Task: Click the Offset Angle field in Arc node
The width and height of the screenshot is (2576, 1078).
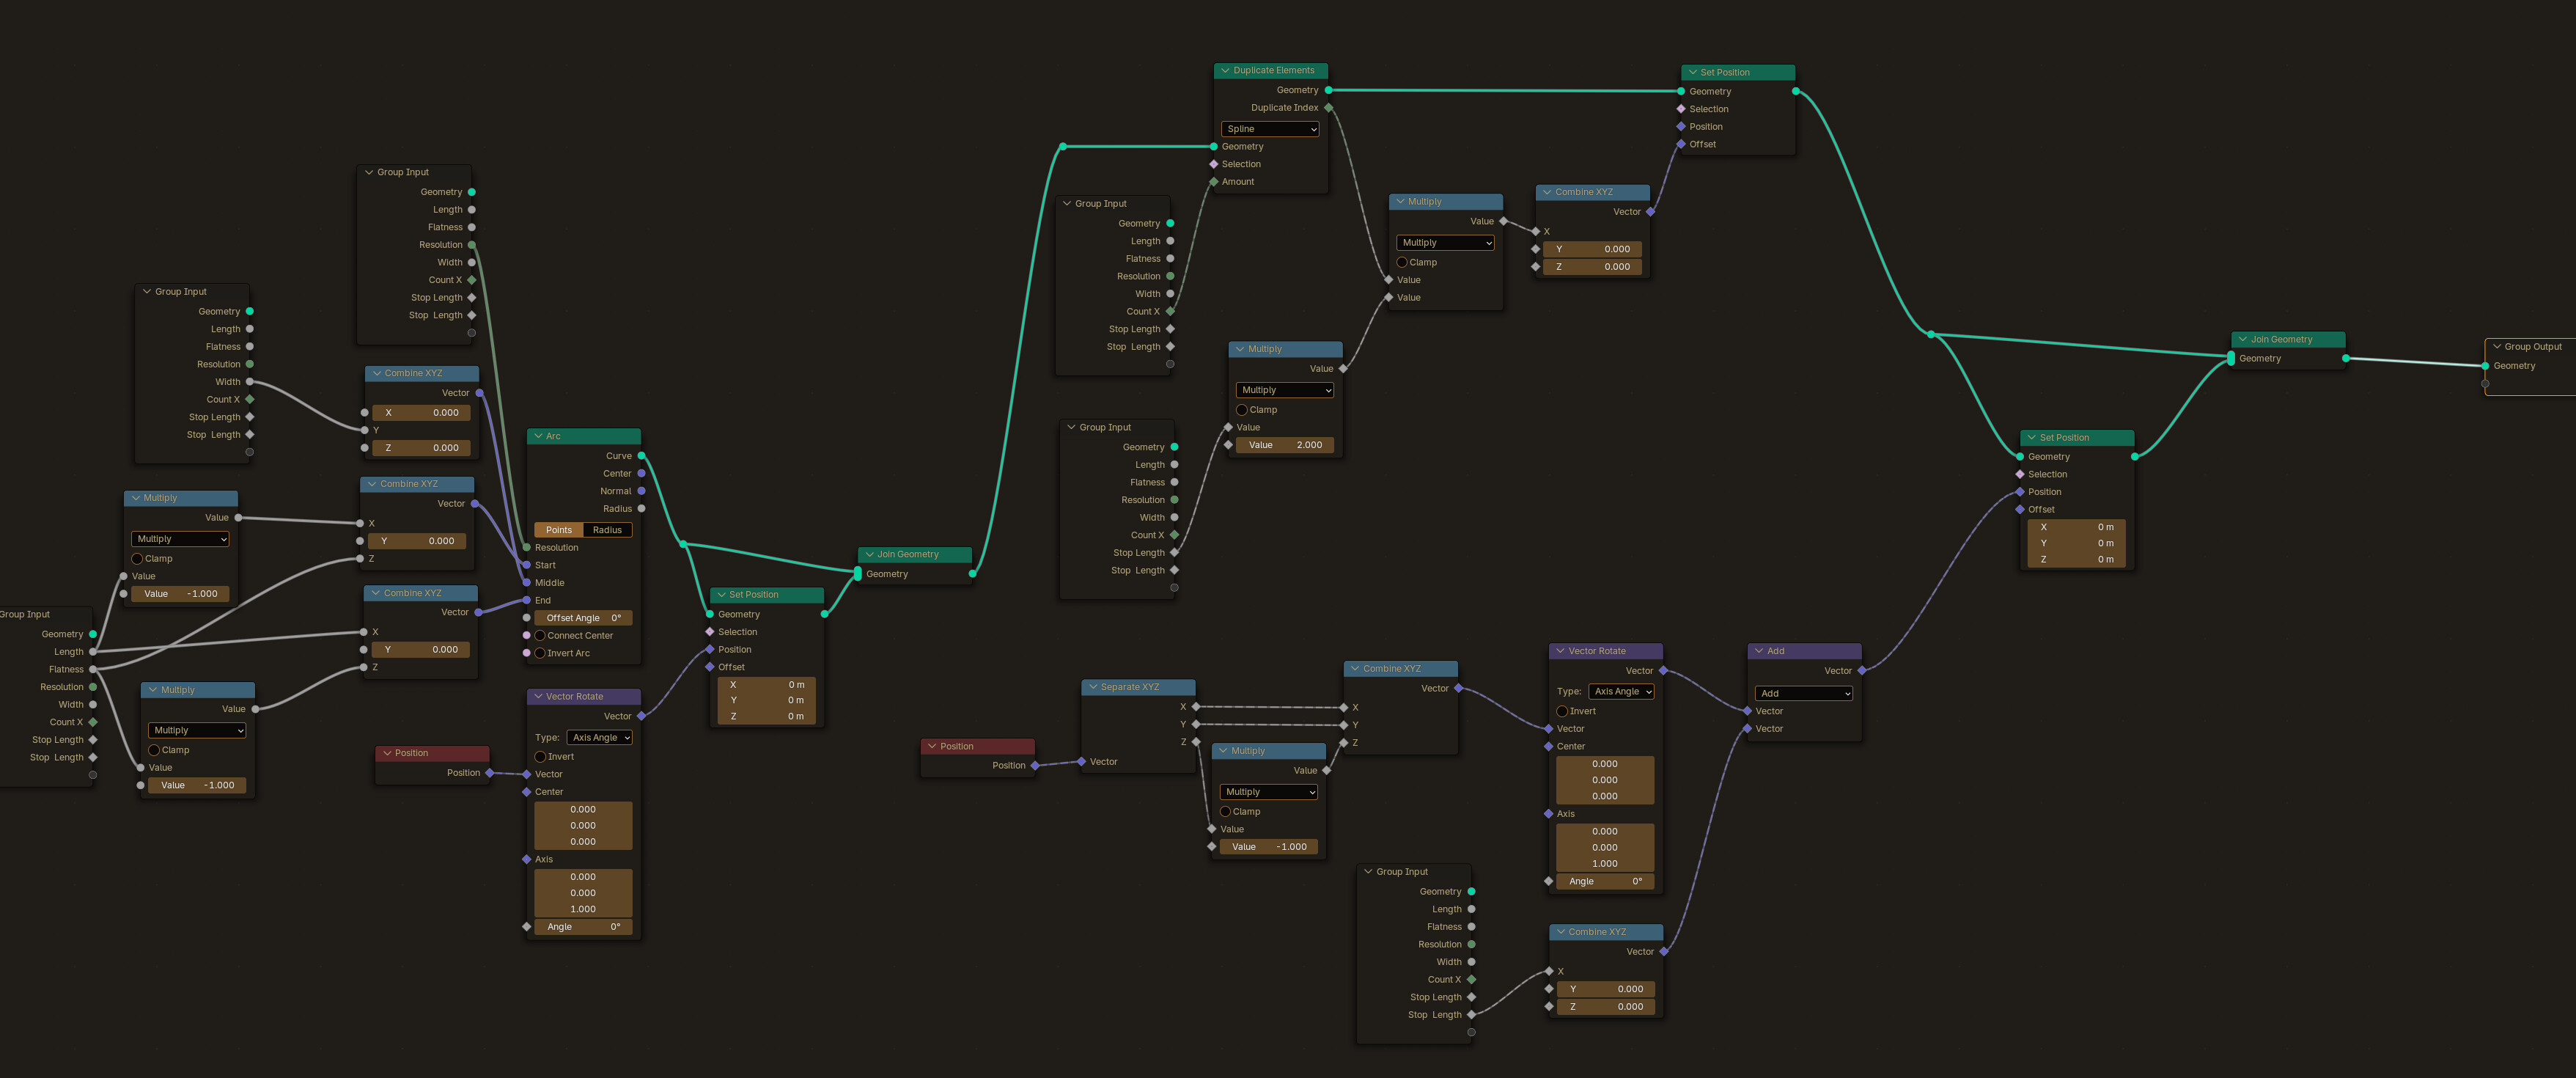Action: point(584,618)
